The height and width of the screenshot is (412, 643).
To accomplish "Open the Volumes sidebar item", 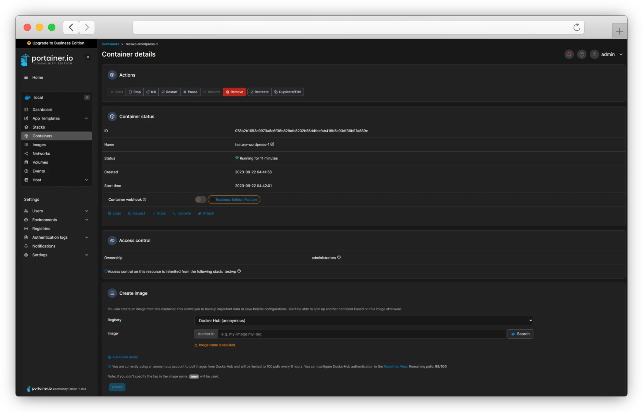I will tap(40, 162).
